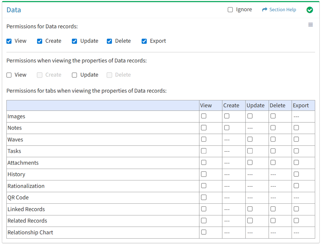
Task: Uncheck the Export permission for Data records
Action: 144,41
